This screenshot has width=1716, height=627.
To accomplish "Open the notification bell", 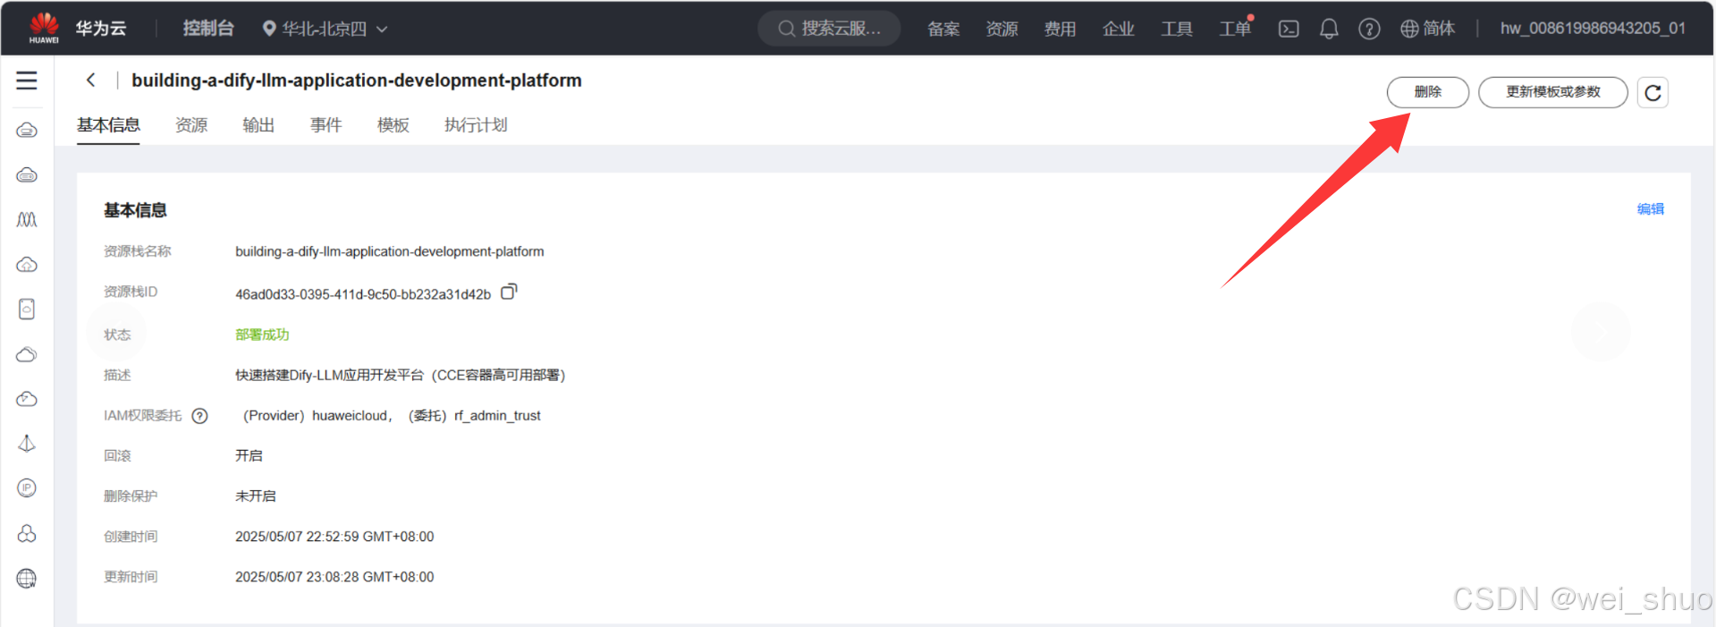I will (1329, 29).
